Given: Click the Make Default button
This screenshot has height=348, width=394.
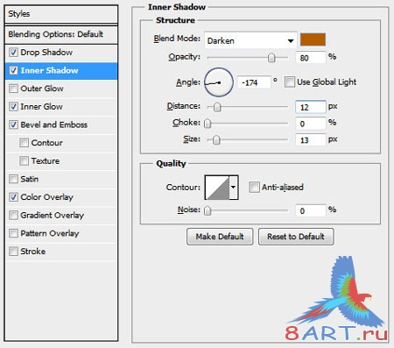Looking at the screenshot, I should coord(220,237).
